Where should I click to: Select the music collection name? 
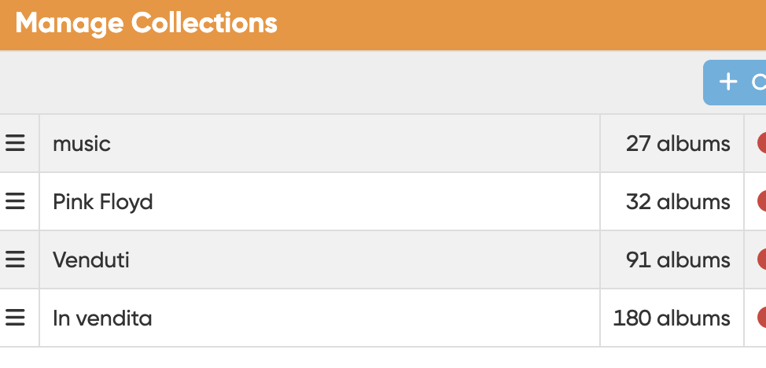(82, 144)
